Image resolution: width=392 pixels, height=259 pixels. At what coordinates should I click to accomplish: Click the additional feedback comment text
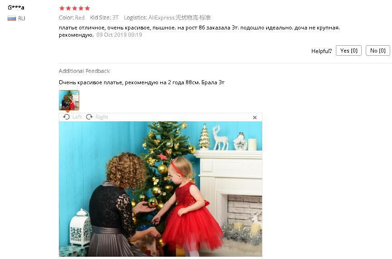point(142,82)
